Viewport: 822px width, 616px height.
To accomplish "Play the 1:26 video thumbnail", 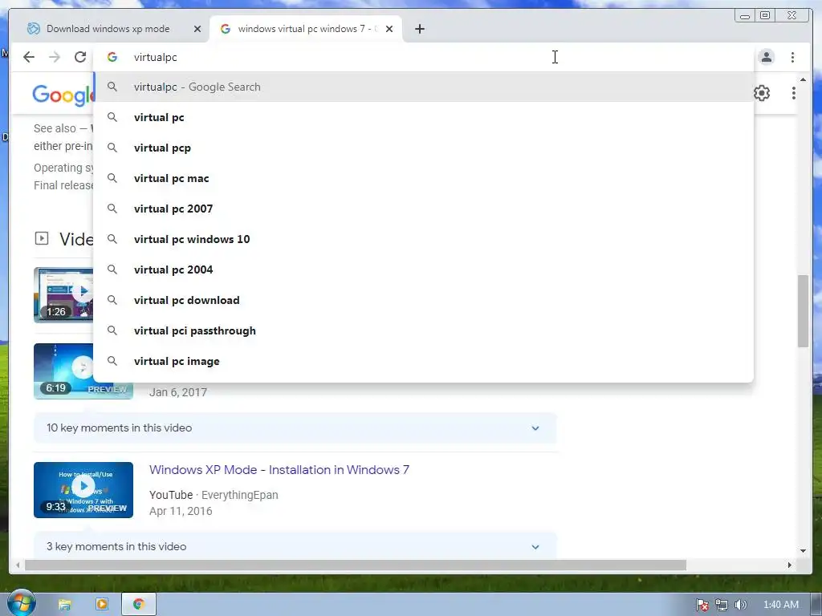I will click(x=63, y=295).
